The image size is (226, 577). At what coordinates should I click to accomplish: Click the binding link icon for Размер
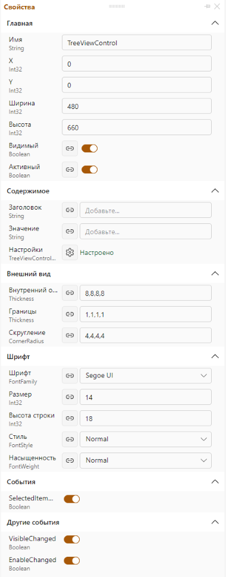click(x=70, y=397)
